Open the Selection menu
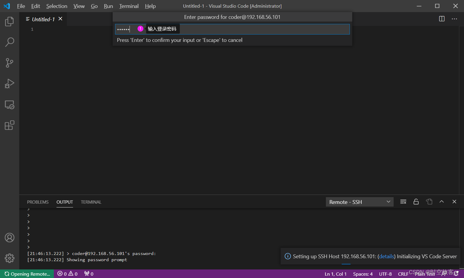This screenshot has width=464, height=278. [x=57, y=6]
